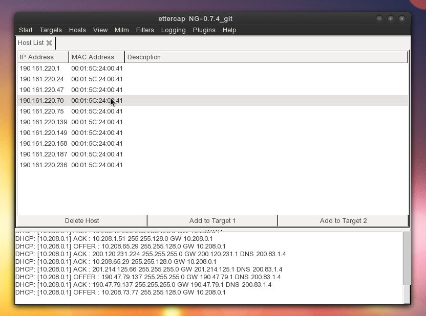Click log line OFFER 10.208.65.29

120,246
